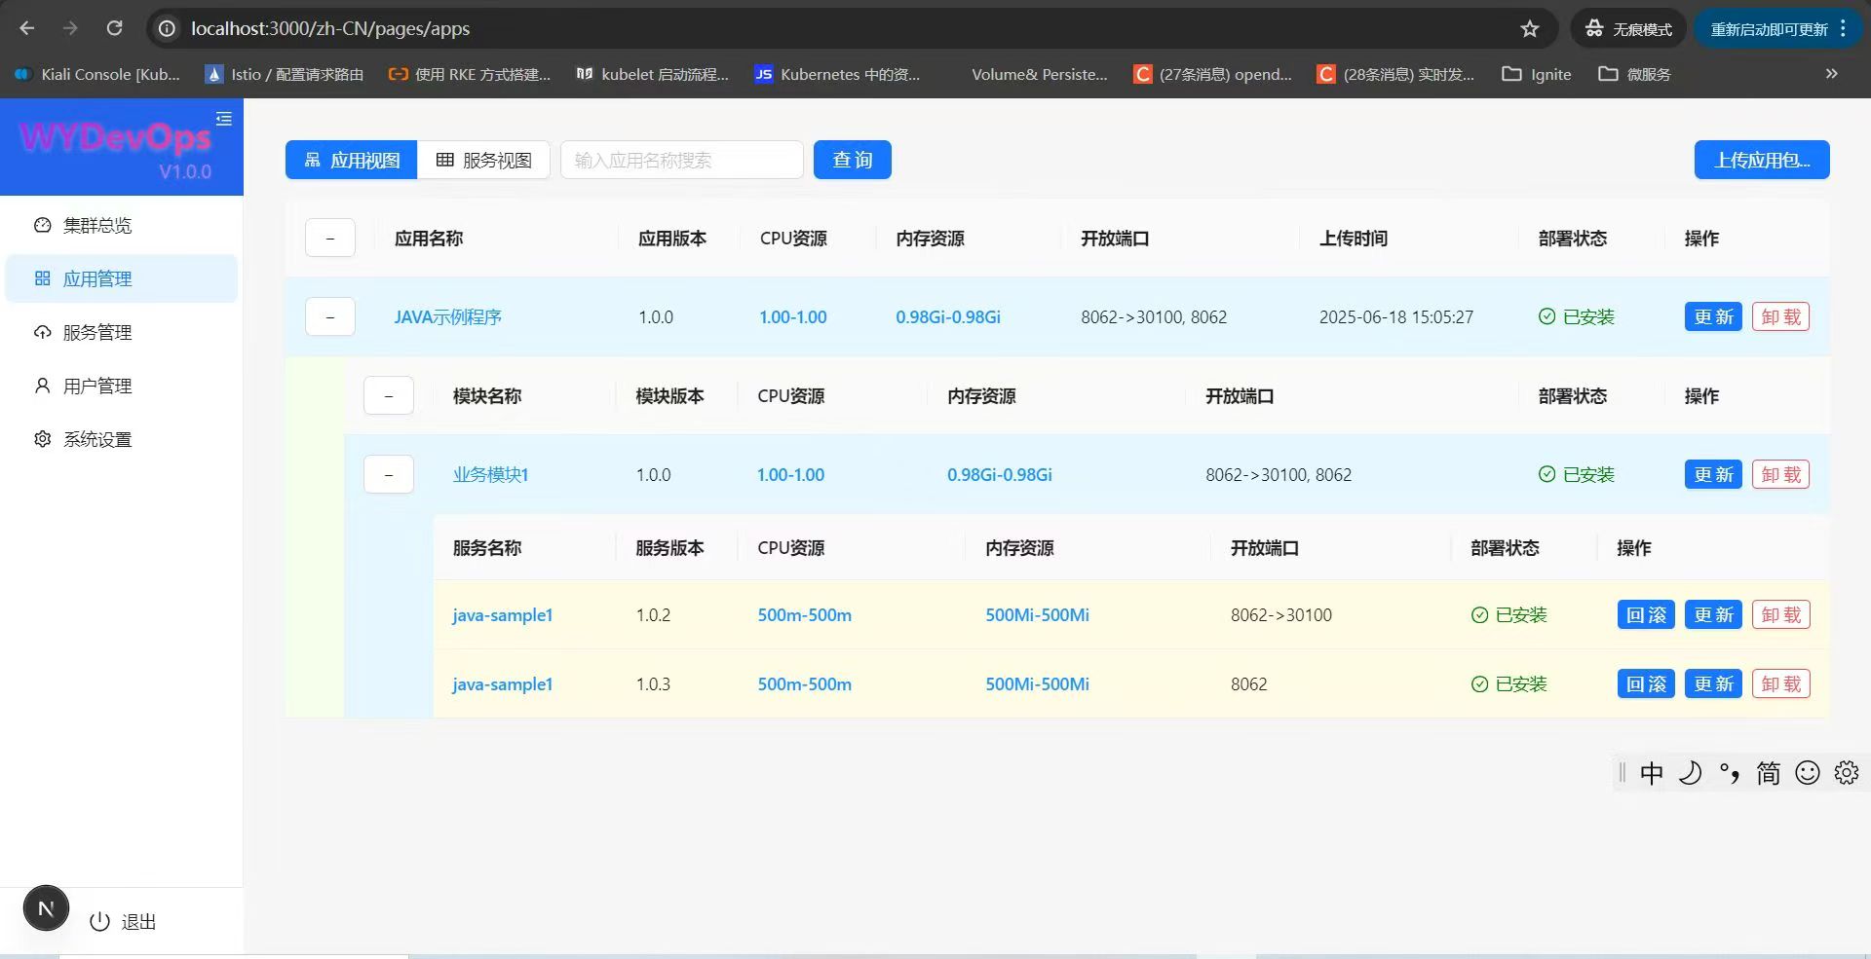
Task: Collapse all rows in 应用名称 header
Action: [330, 238]
